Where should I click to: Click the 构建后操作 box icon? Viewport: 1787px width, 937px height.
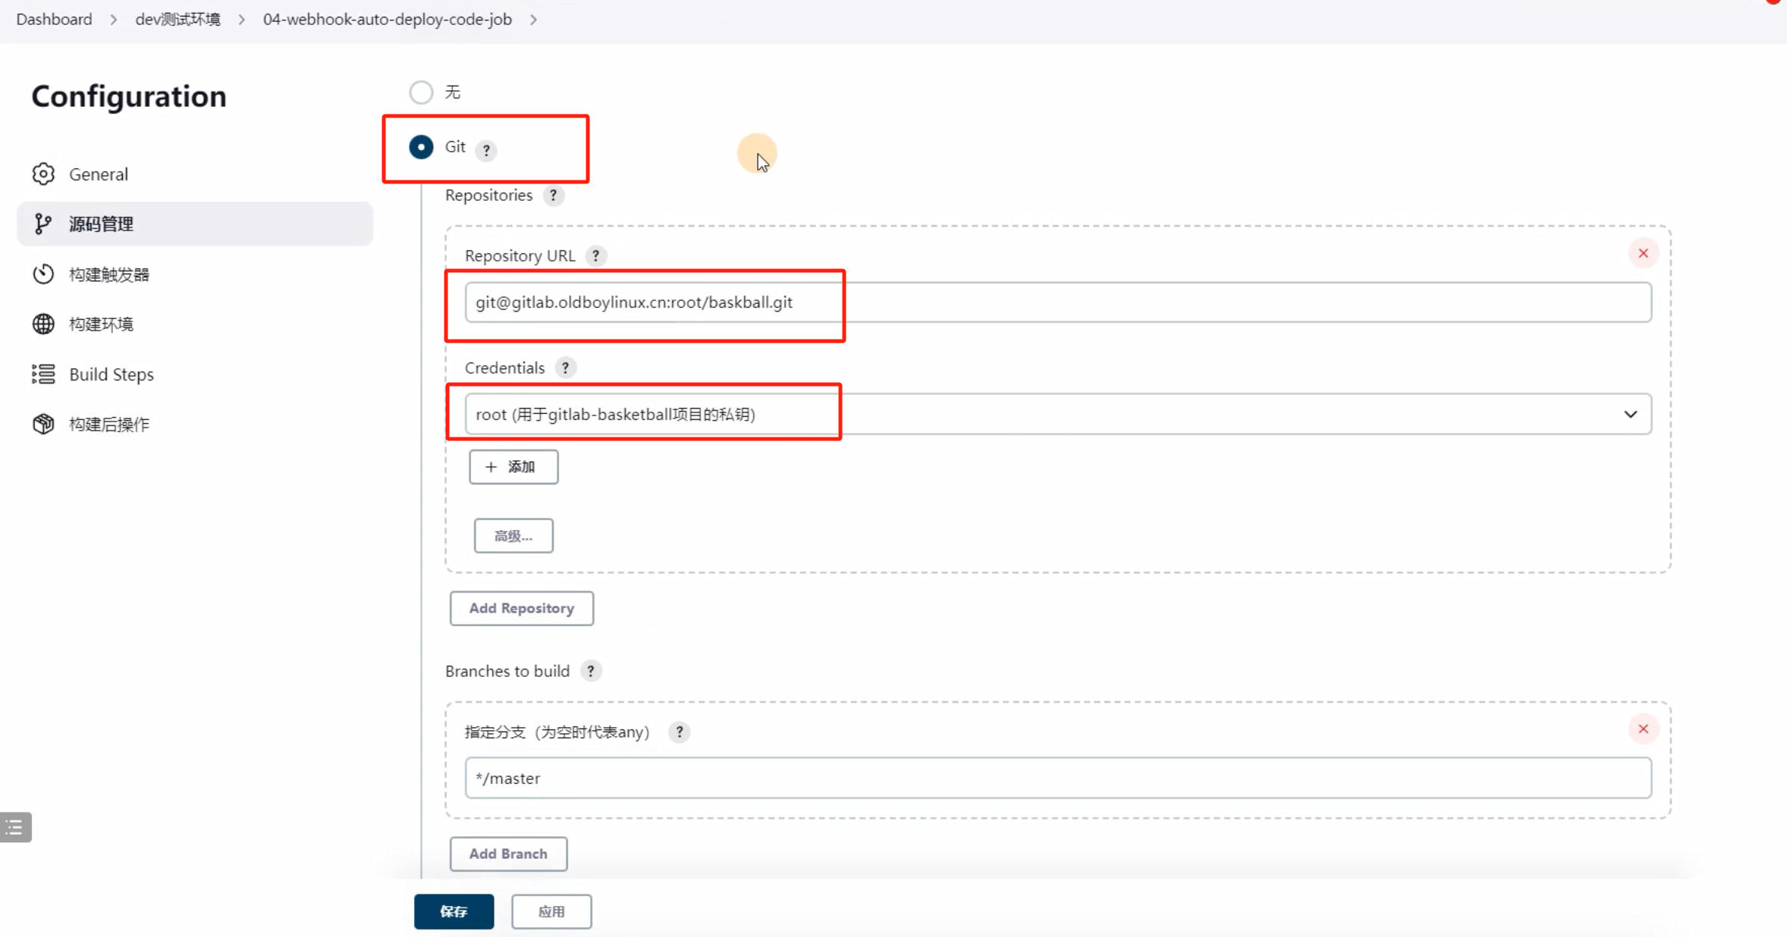point(43,424)
